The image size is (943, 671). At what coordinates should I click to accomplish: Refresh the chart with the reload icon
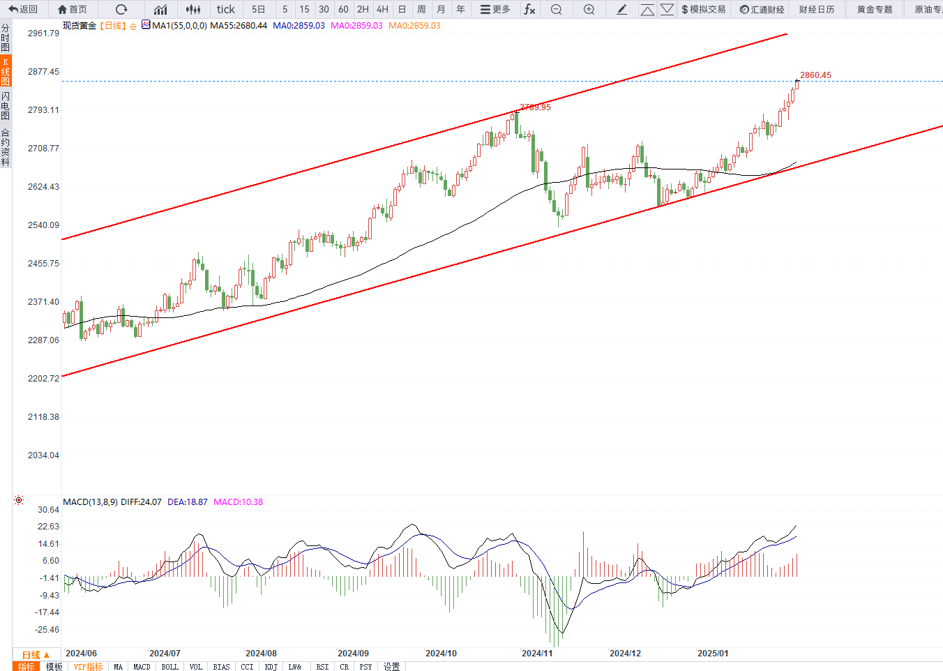[x=121, y=9]
